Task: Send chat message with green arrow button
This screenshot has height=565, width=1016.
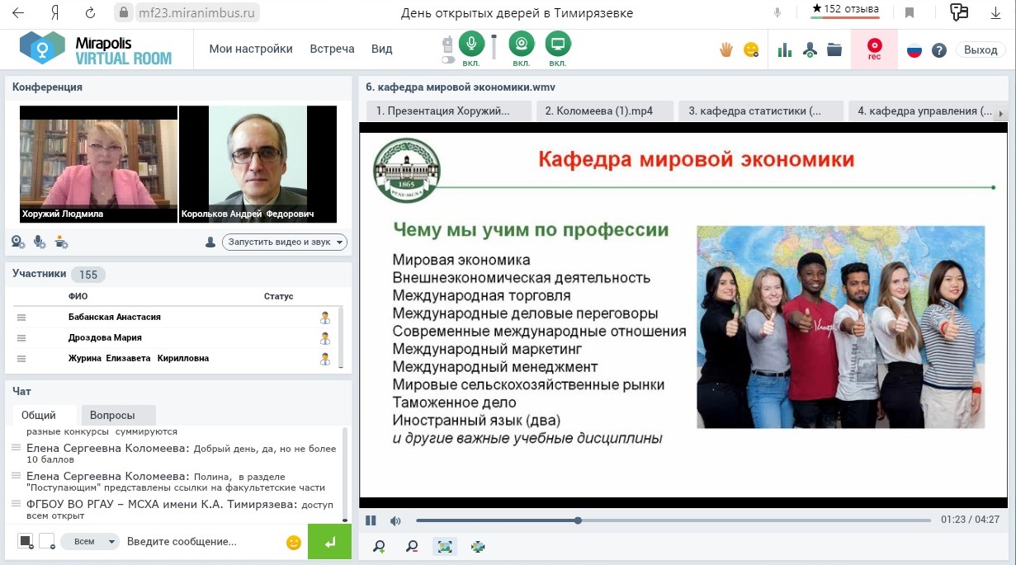Action: tap(329, 542)
